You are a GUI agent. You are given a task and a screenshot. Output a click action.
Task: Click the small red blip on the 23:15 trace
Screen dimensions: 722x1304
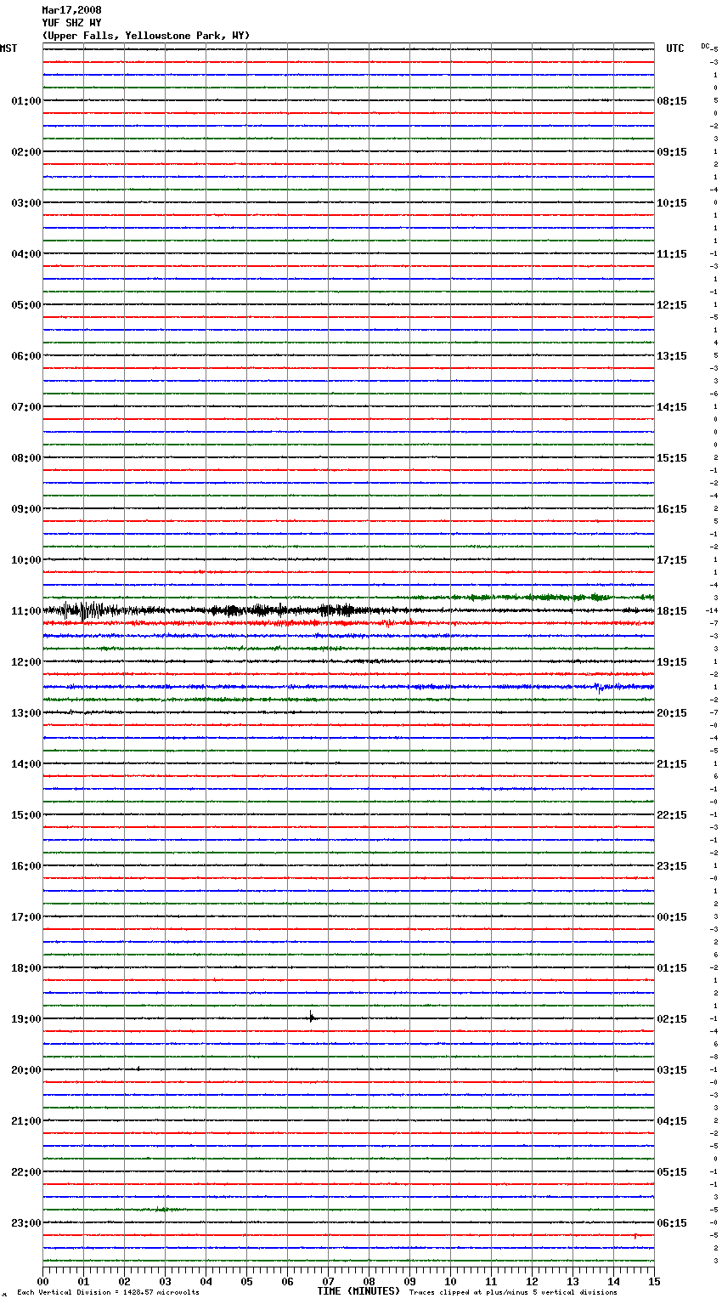pos(635,1236)
